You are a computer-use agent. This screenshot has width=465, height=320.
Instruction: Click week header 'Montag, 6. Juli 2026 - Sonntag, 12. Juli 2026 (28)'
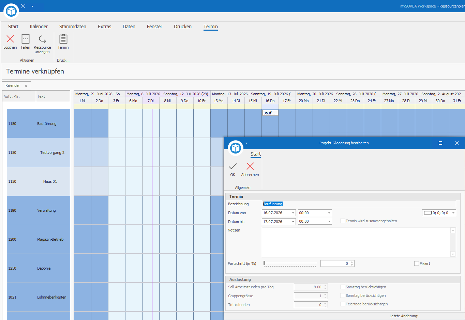[x=168, y=94]
